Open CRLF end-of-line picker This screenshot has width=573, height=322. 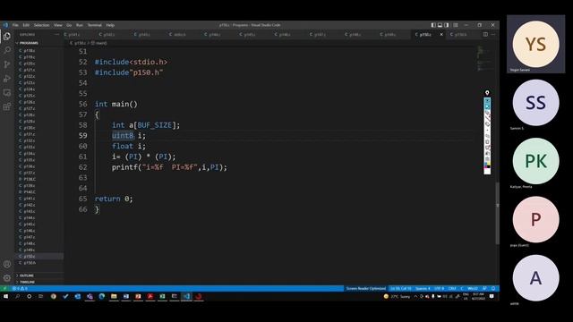[452, 288]
